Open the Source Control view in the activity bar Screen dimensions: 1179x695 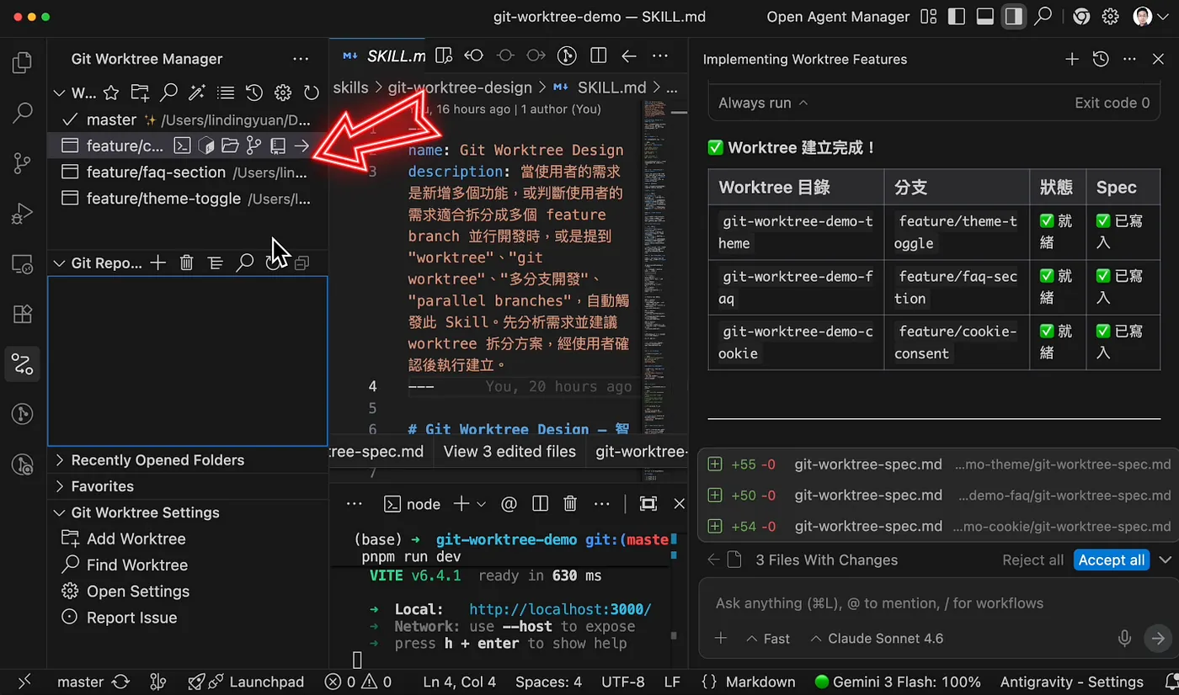click(23, 163)
